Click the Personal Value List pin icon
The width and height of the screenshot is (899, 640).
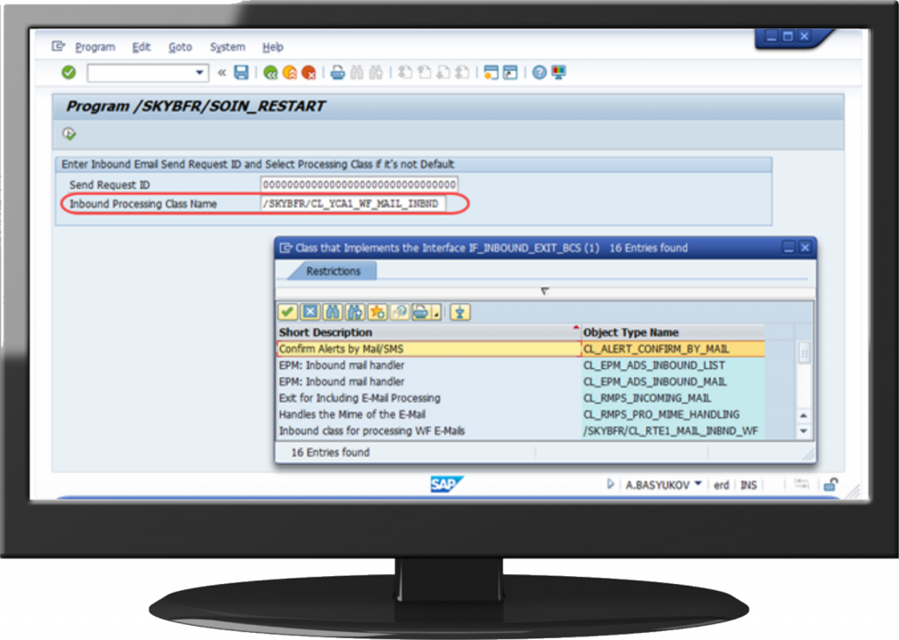[x=460, y=312]
